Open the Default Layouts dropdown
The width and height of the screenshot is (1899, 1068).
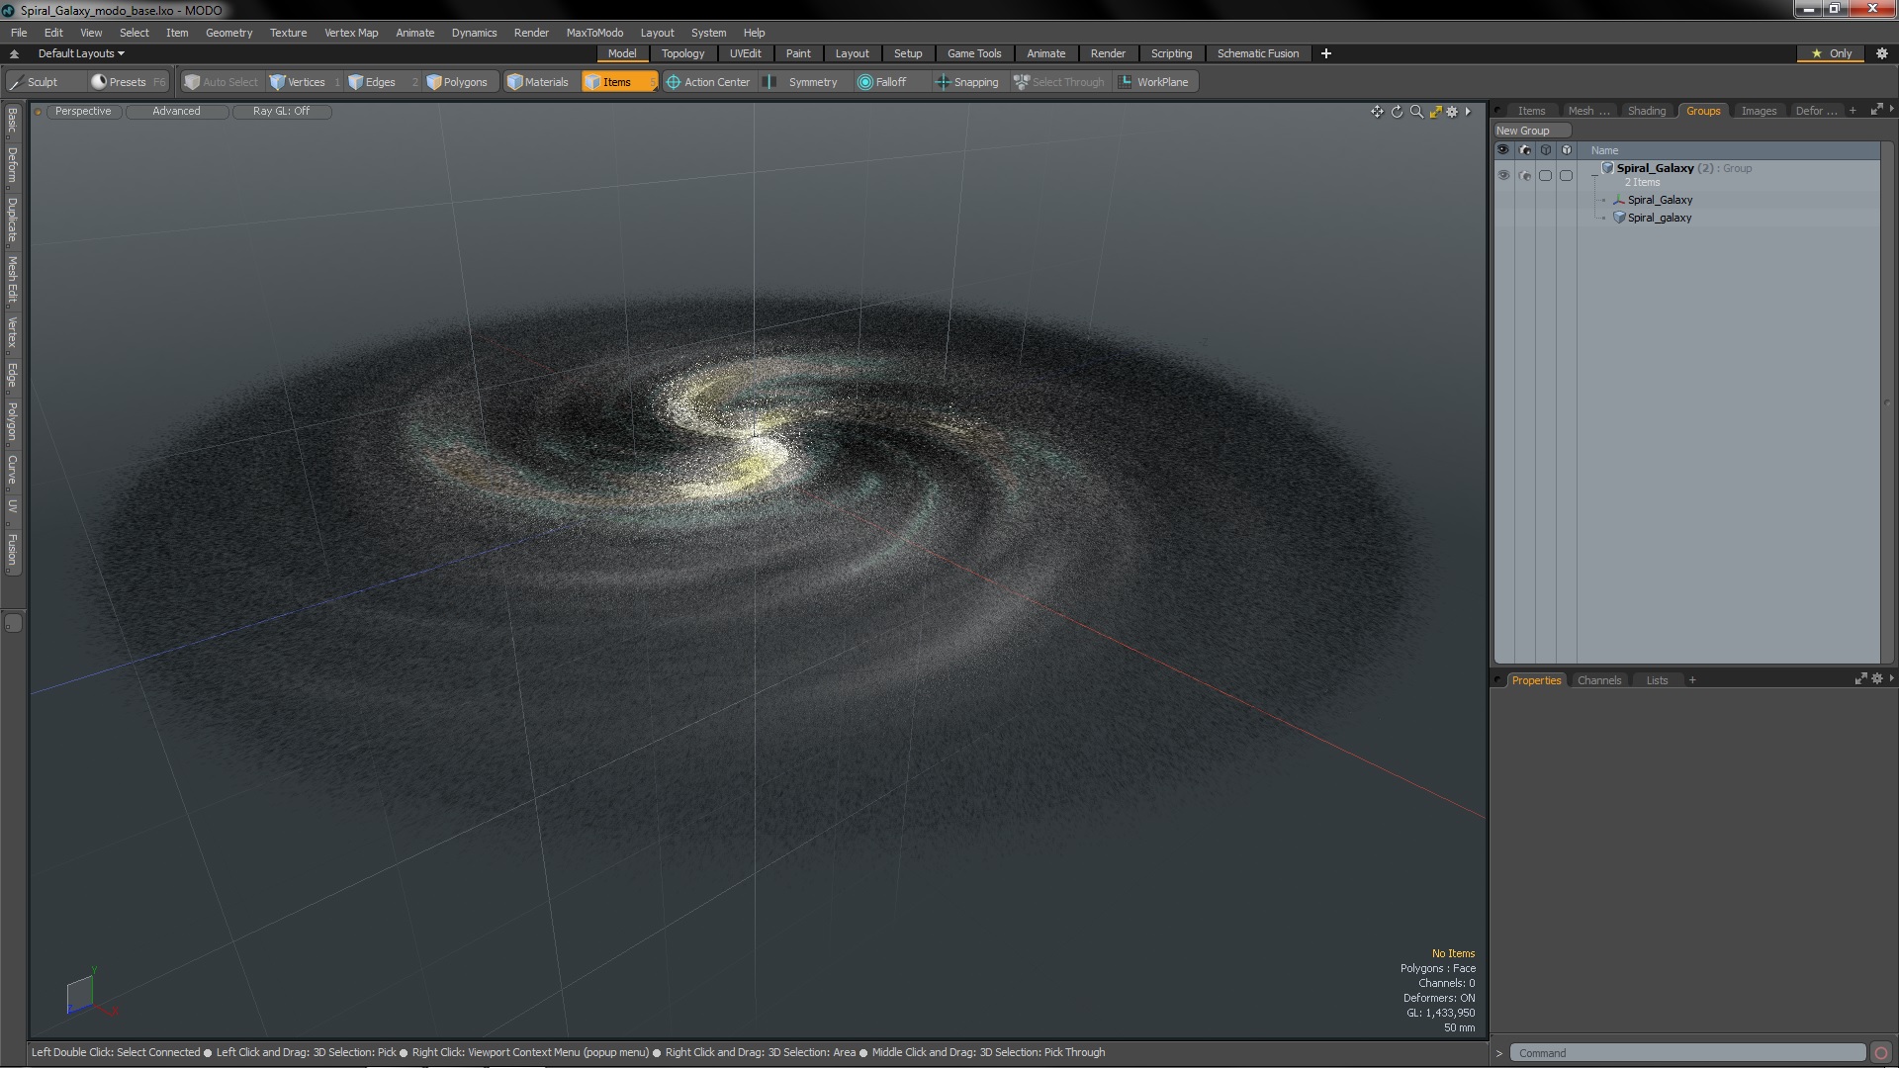tap(81, 53)
